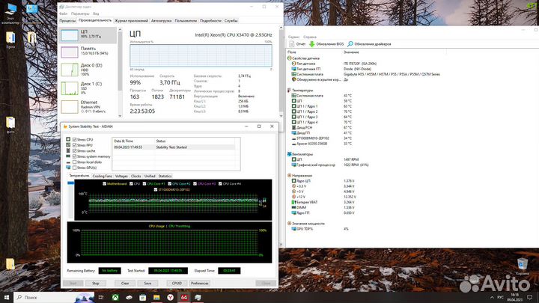The image size is (539, 303).
Task: Click the Системная плата 43 °C row
Action: (x=366, y=96)
